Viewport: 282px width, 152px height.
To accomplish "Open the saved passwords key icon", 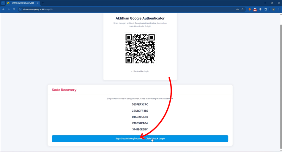I will click(x=238, y=9).
